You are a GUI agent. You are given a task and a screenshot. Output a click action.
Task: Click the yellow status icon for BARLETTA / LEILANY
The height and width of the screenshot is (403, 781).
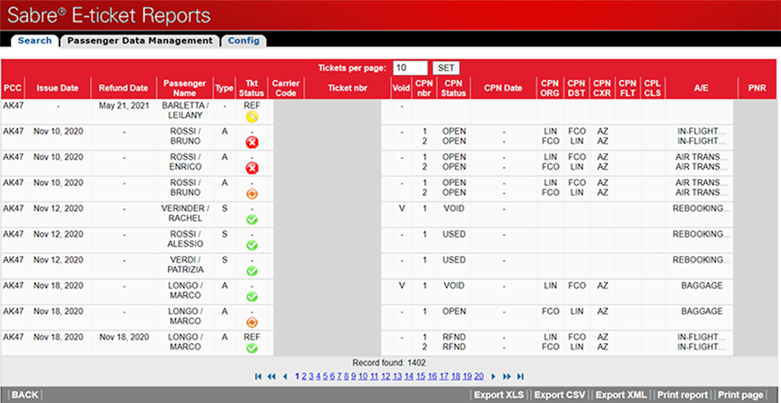point(252,117)
